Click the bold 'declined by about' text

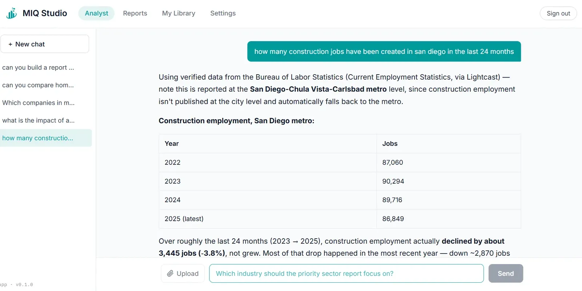tap(473, 241)
